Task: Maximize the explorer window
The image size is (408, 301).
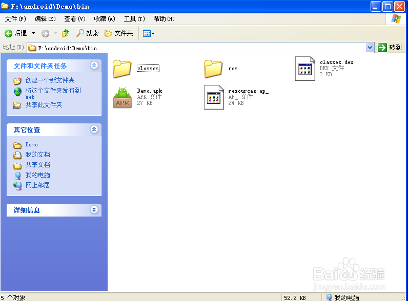Action: 387,6
